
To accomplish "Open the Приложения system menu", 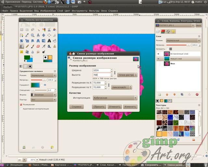I will (13, 2).
